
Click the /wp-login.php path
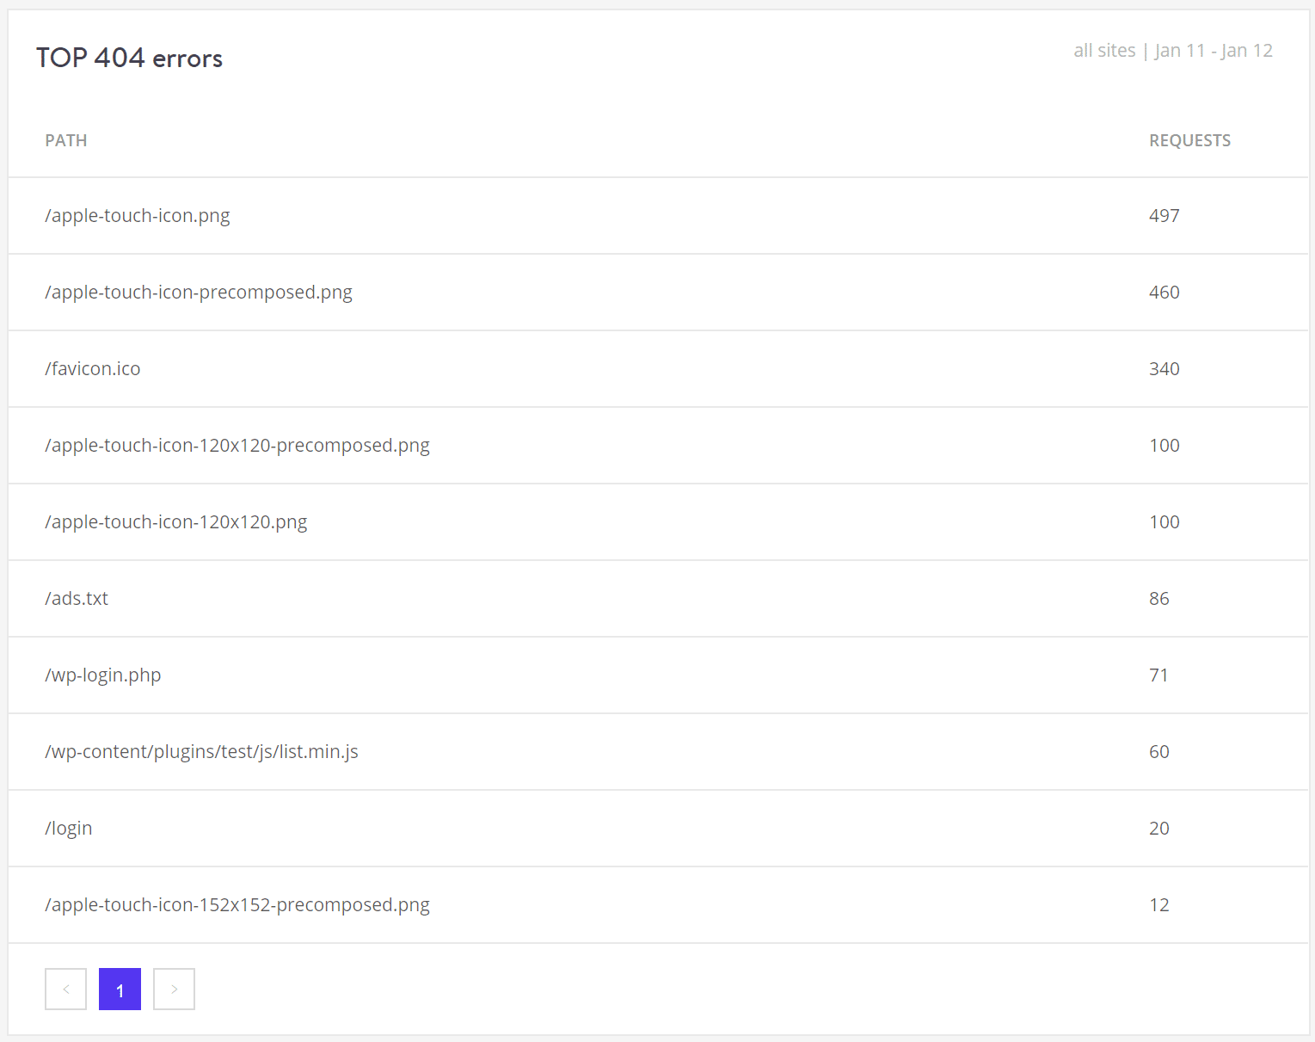[103, 675]
